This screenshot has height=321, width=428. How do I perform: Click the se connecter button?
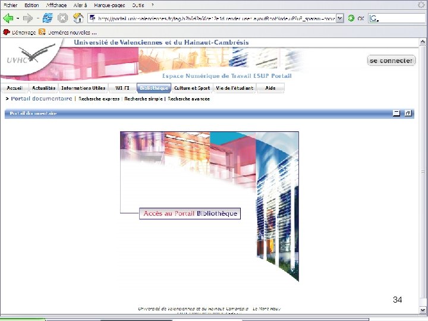[391, 61]
